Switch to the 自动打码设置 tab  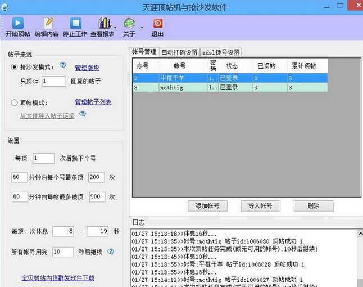(x=179, y=52)
